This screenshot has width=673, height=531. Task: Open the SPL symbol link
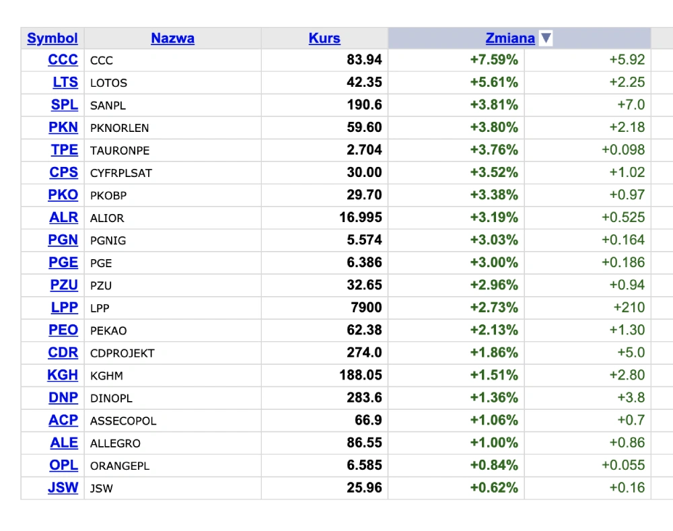(65, 105)
